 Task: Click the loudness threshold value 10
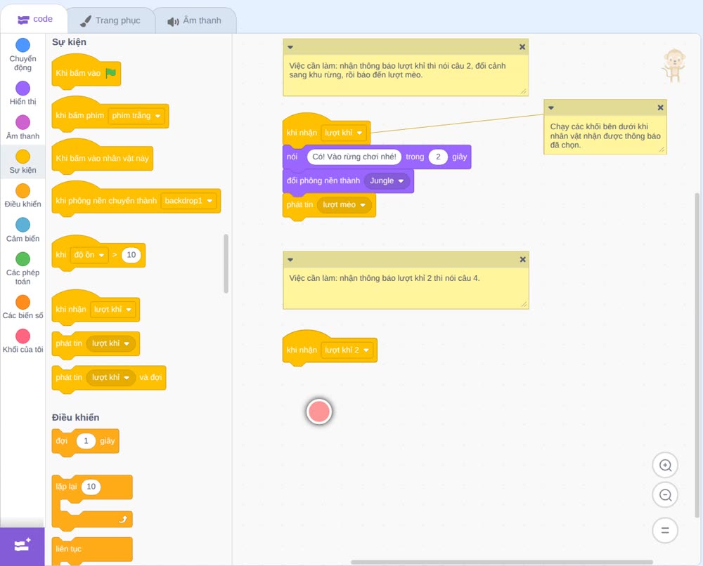[131, 255]
